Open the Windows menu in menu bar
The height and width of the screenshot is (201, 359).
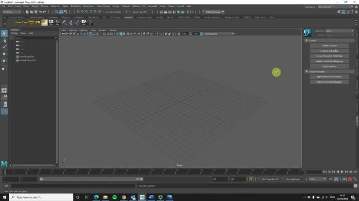tap(55, 6)
